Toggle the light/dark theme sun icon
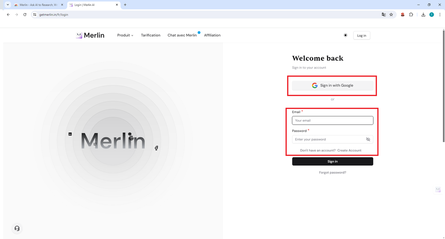The image size is (445, 239). pyautogui.click(x=345, y=35)
